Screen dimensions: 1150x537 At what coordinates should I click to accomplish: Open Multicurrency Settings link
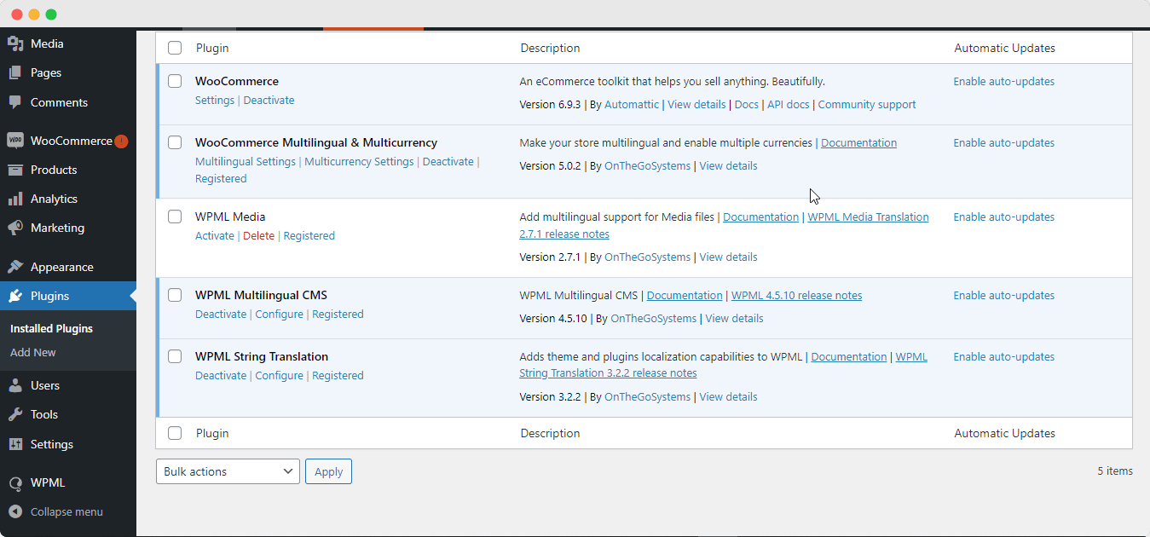359,161
